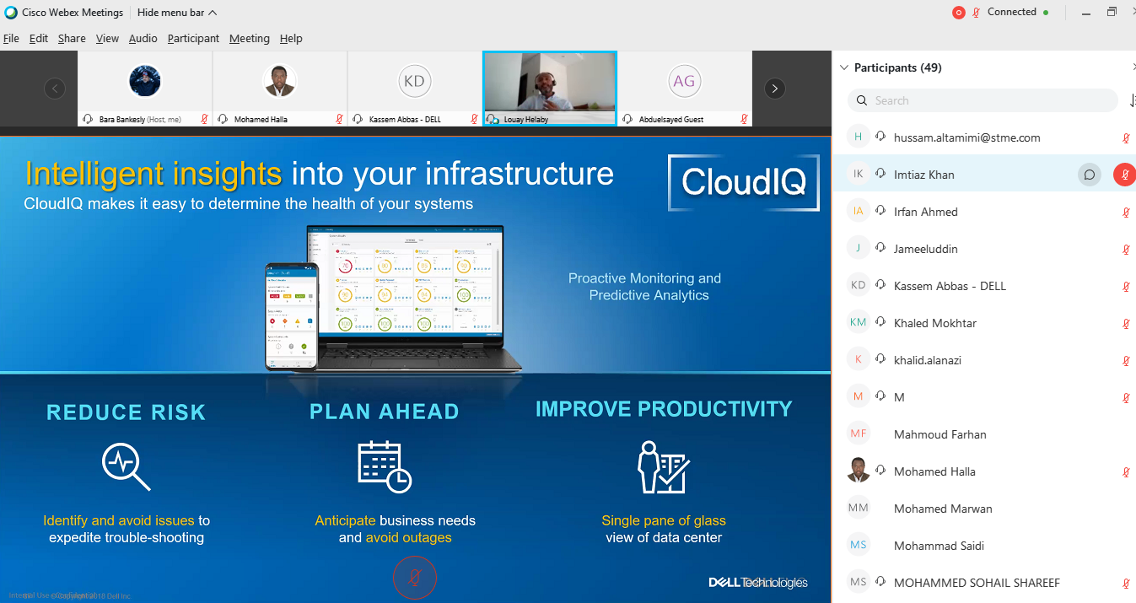Screen dimensions: 1136x603
Task: Click the Connected status indicator
Action: pyautogui.click(x=1018, y=13)
